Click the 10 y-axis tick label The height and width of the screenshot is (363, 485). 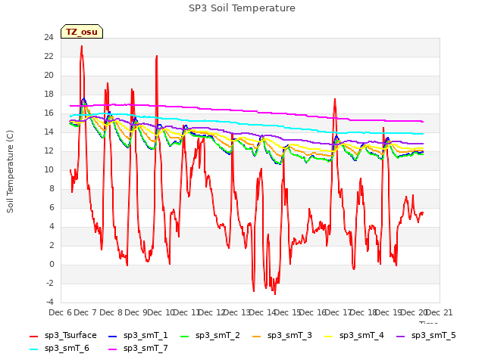[48, 169]
